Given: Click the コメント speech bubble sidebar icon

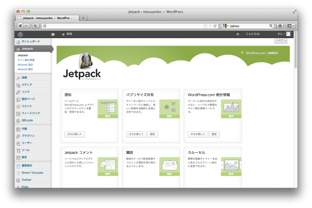Looking at the screenshot, I should [18, 106].
